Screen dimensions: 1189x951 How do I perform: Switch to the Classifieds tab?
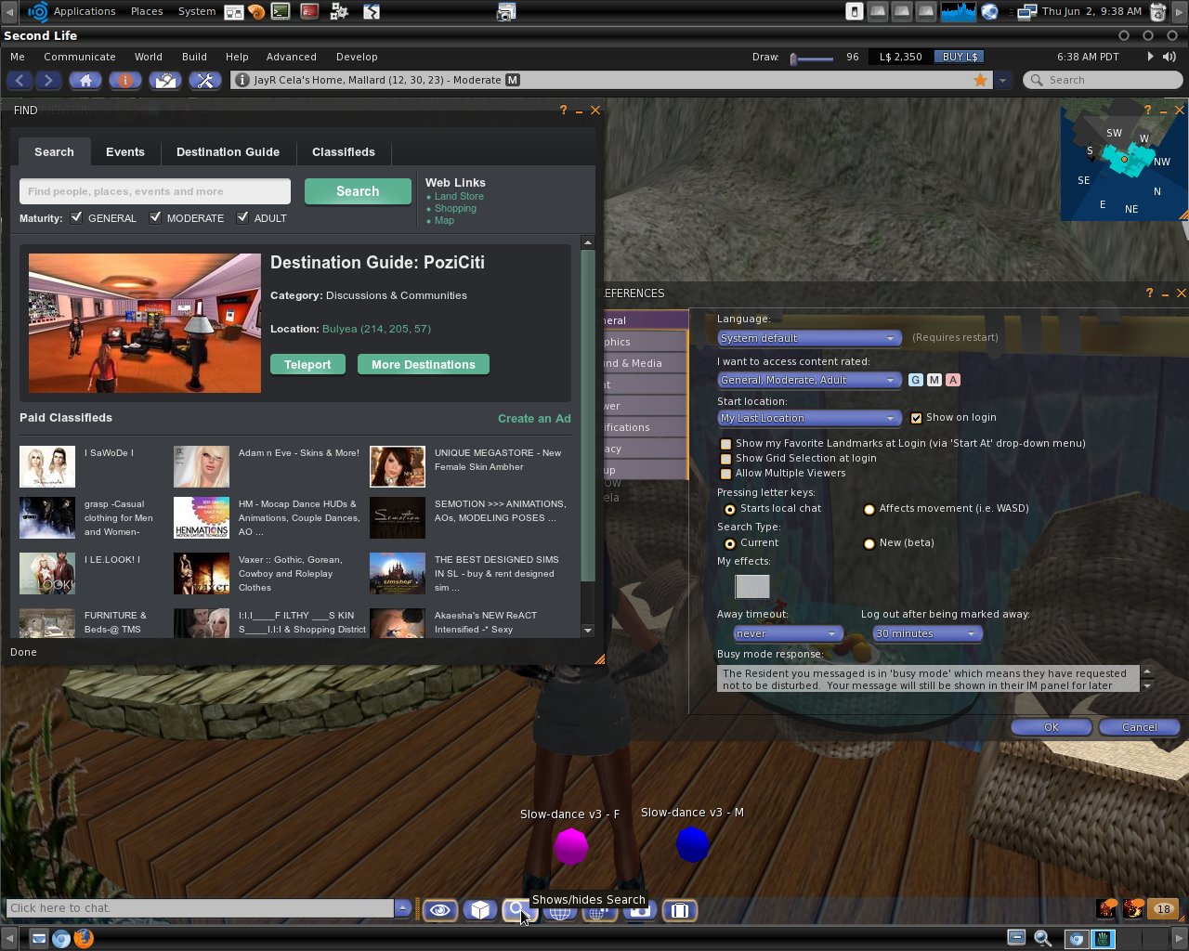(343, 151)
